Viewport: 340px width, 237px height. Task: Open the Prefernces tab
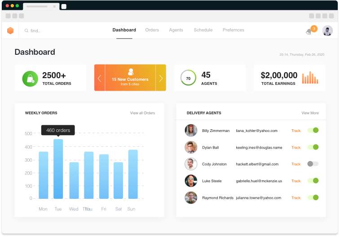[x=233, y=30]
